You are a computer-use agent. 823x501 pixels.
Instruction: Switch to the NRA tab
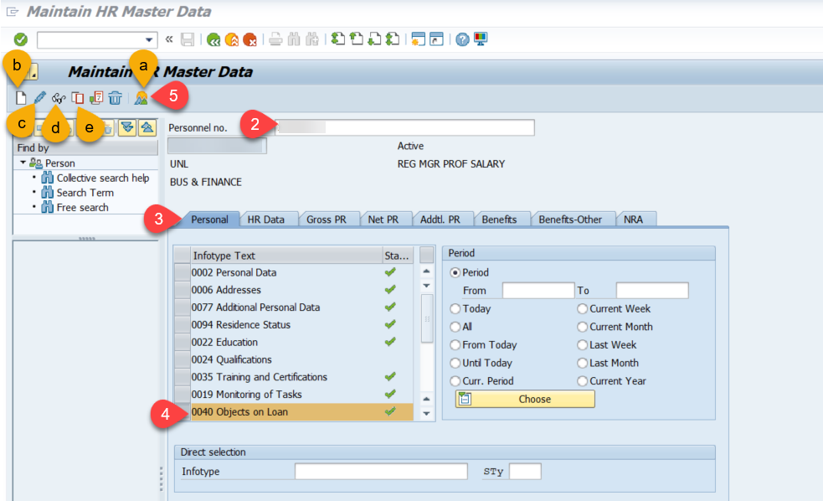[x=634, y=220]
